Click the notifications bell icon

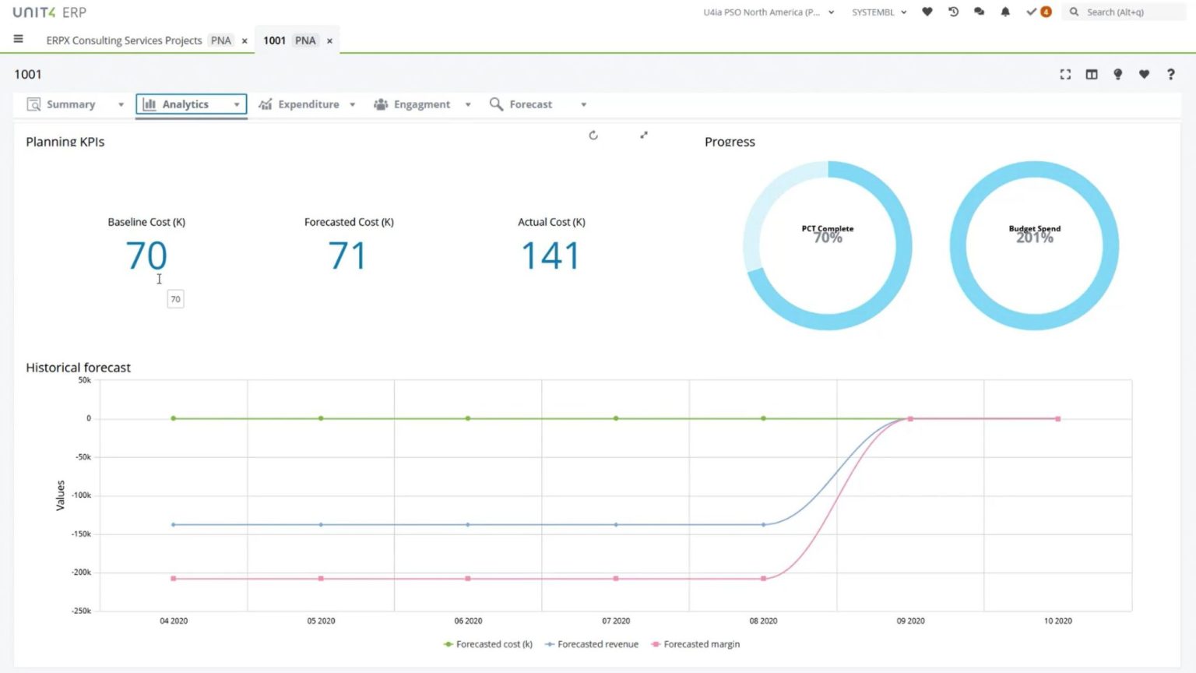(1005, 12)
